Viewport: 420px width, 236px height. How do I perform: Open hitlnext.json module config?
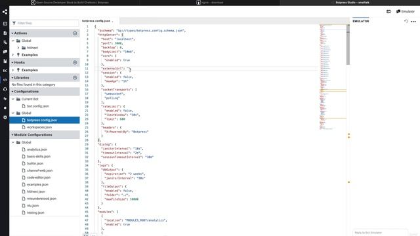36,191
